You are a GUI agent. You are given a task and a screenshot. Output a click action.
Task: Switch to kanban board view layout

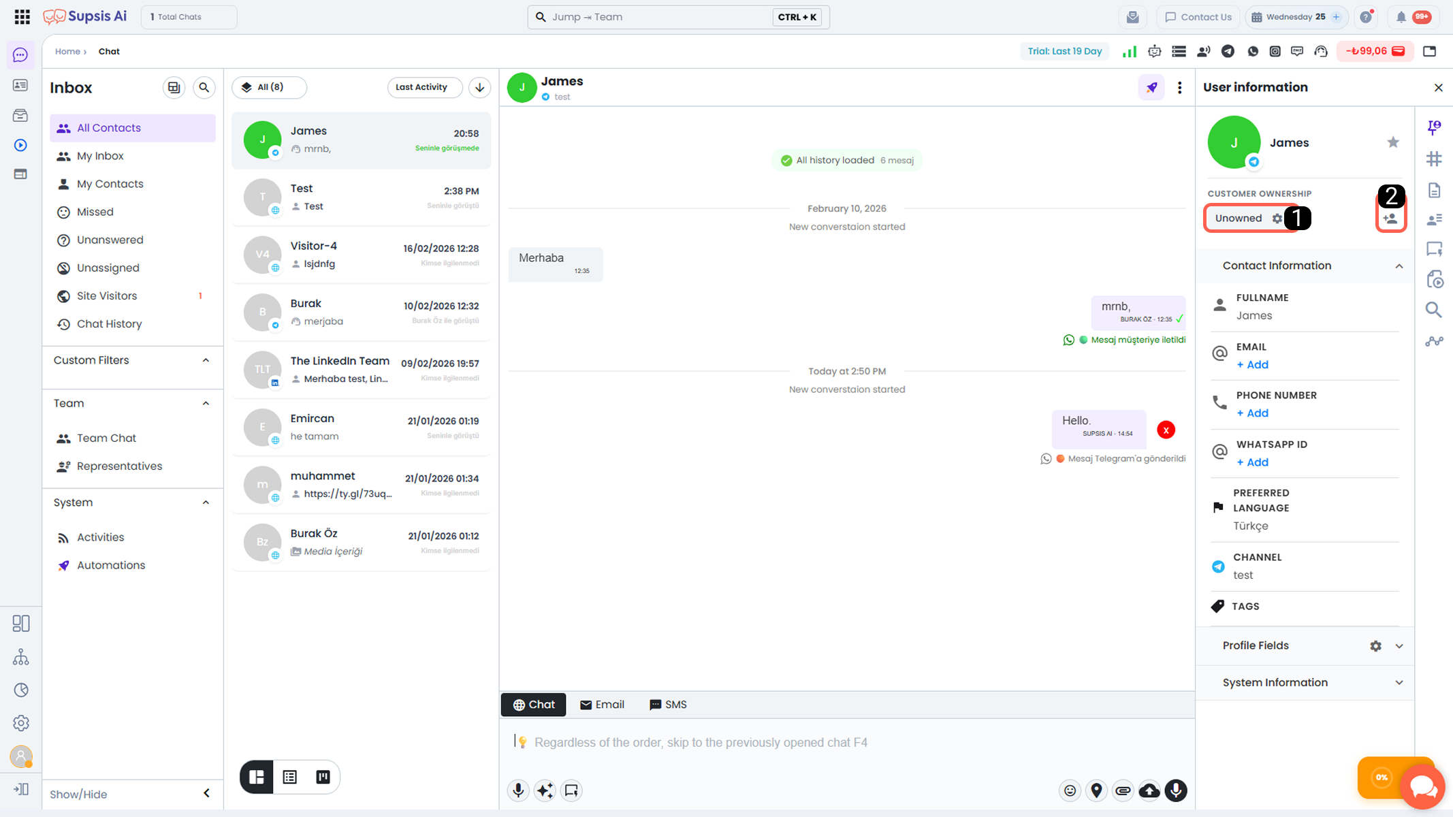click(x=323, y=777)
